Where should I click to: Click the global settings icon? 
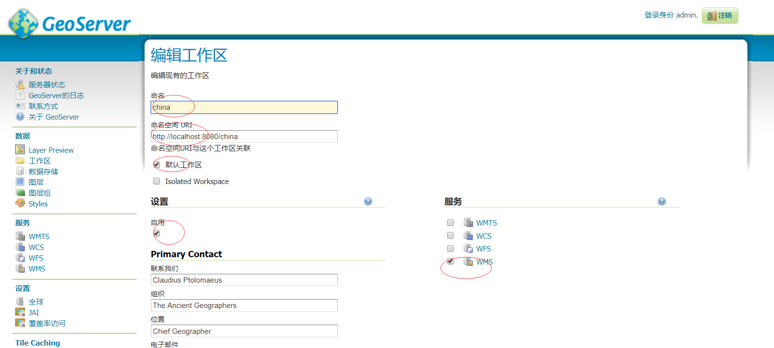(x=20, y=302)
